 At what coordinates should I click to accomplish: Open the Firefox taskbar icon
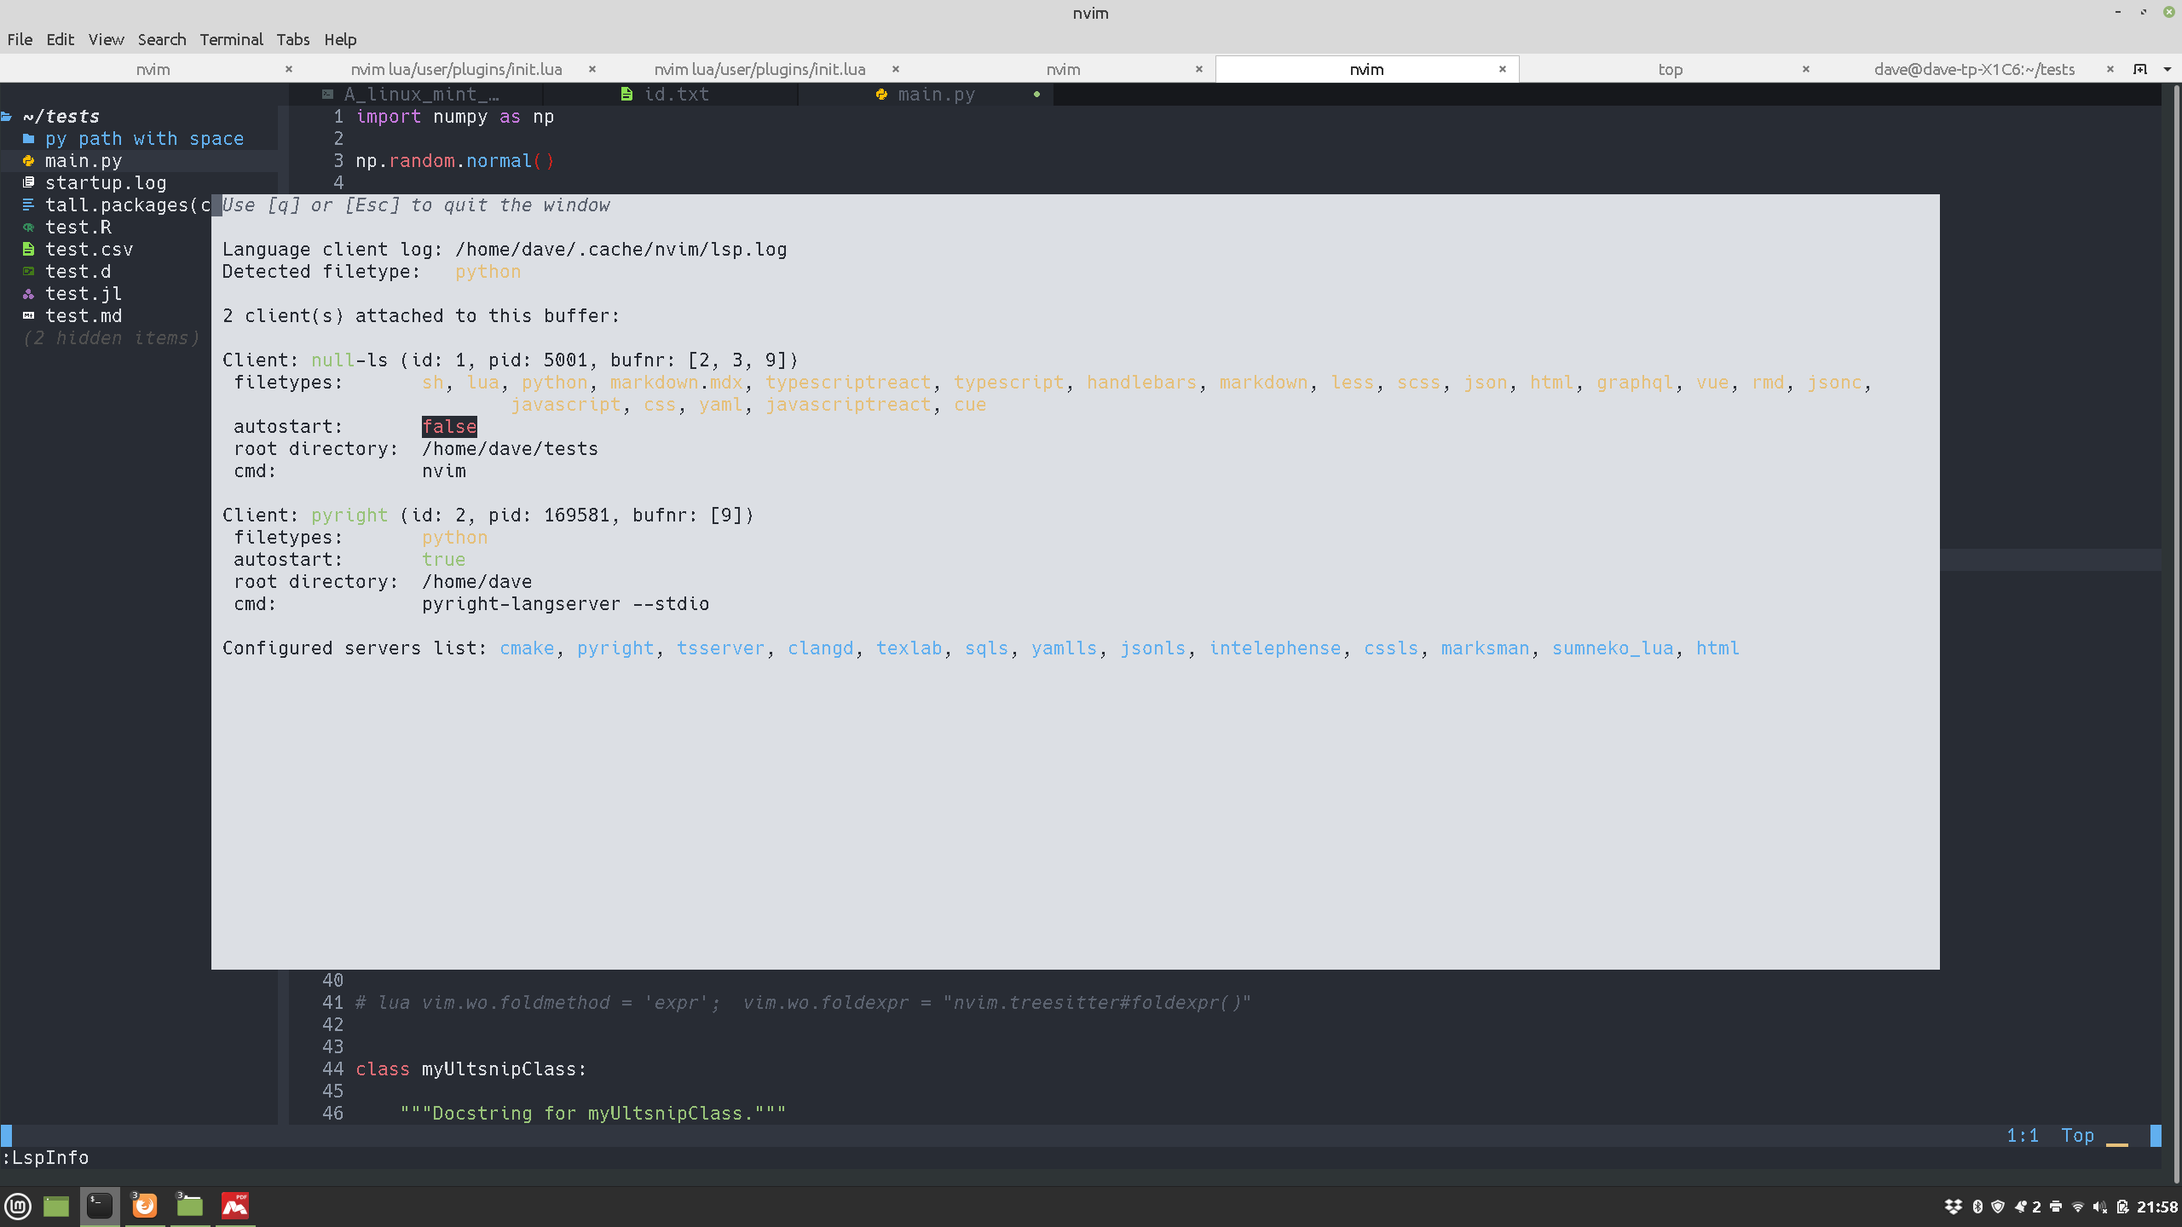(145, 1207)
